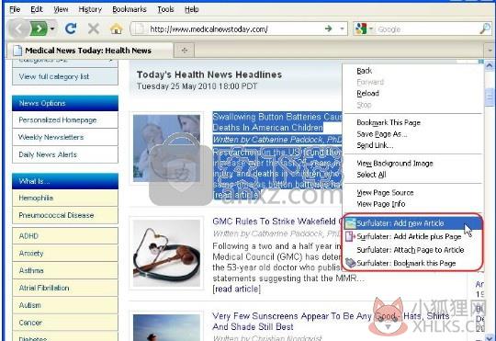Screen dimensions: 496x341
Task: Click Surfulater: Add new Article entry
Action: [412, 223]
